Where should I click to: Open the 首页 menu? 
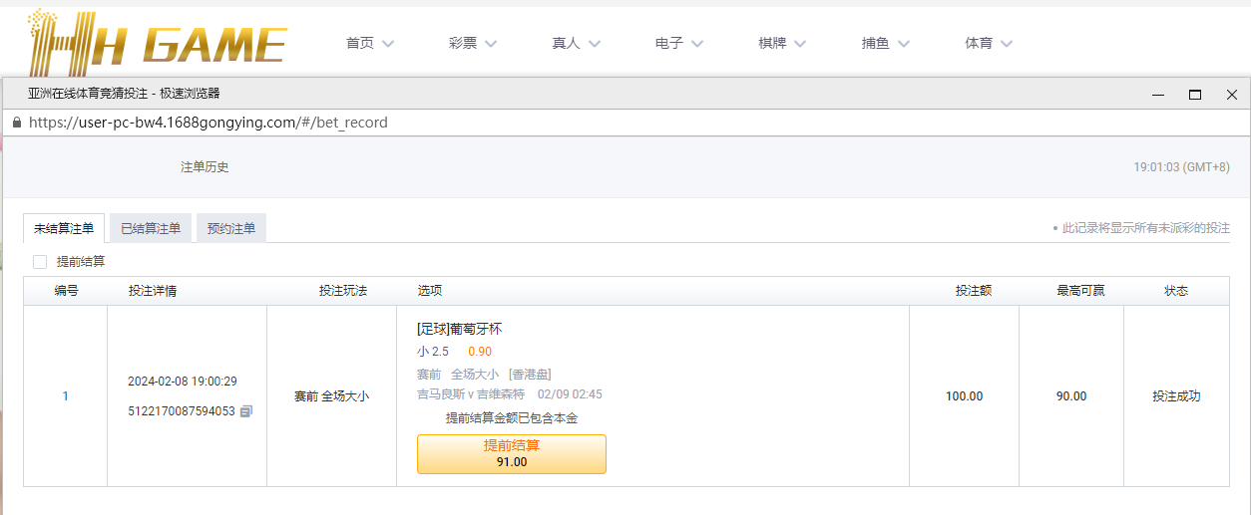[360, 43]
